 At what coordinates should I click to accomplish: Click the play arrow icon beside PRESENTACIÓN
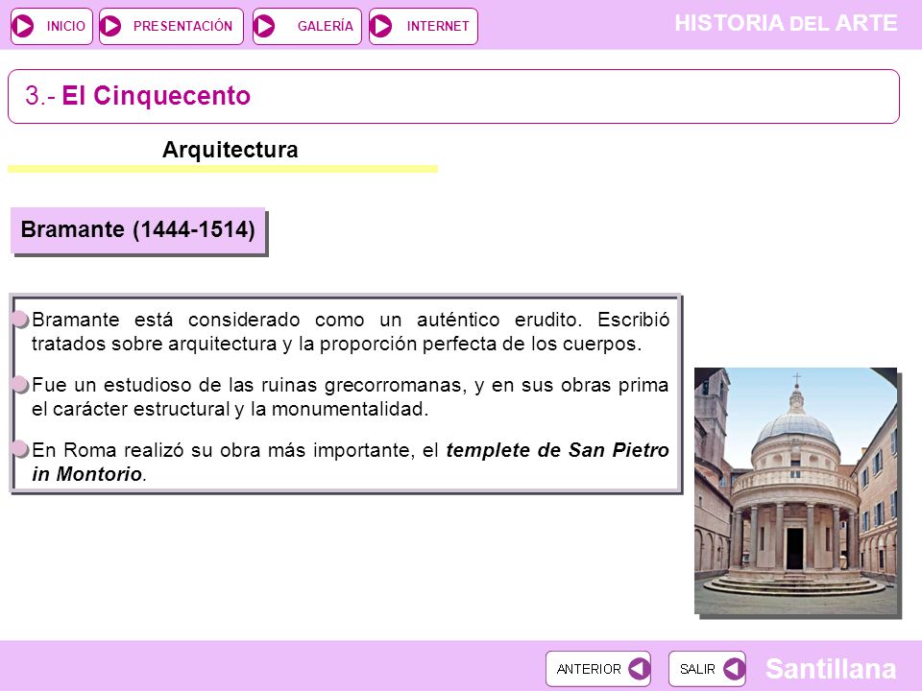[x=109, y=27]
